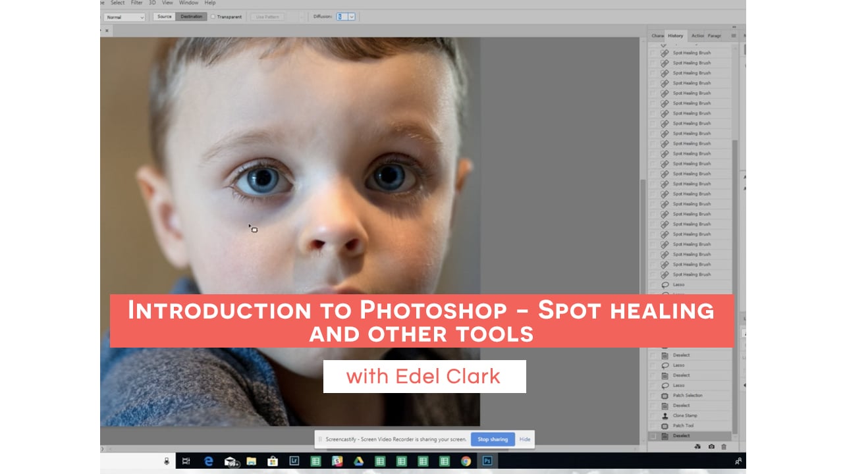Open the Help menu
This screenshot has height=474, width=843.
point(209,3)
